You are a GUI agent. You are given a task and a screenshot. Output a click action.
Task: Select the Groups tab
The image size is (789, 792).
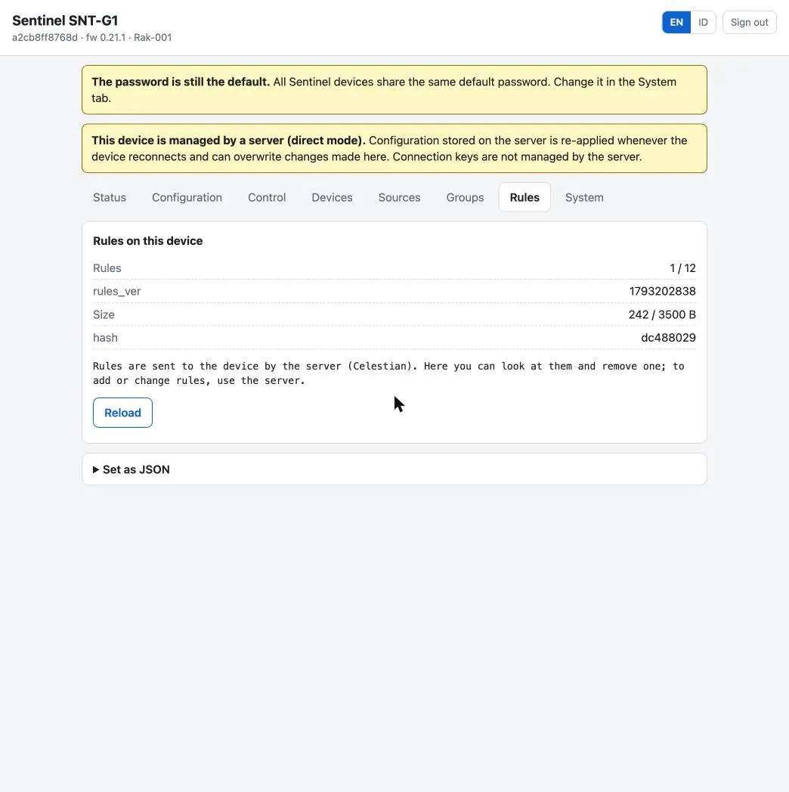point(465,197)
